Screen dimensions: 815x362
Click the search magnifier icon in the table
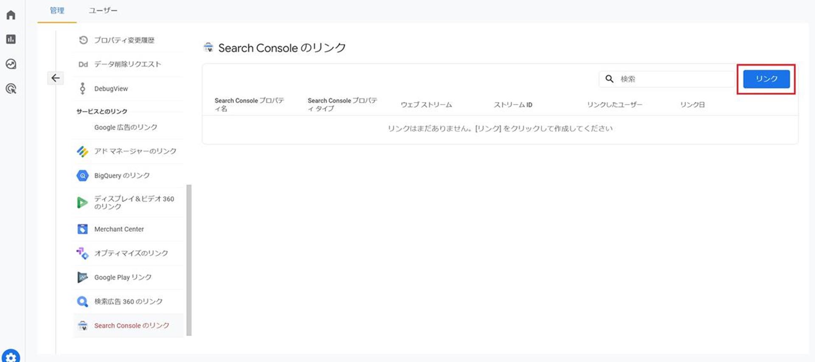pyautogui.click(x=610, y=79)
